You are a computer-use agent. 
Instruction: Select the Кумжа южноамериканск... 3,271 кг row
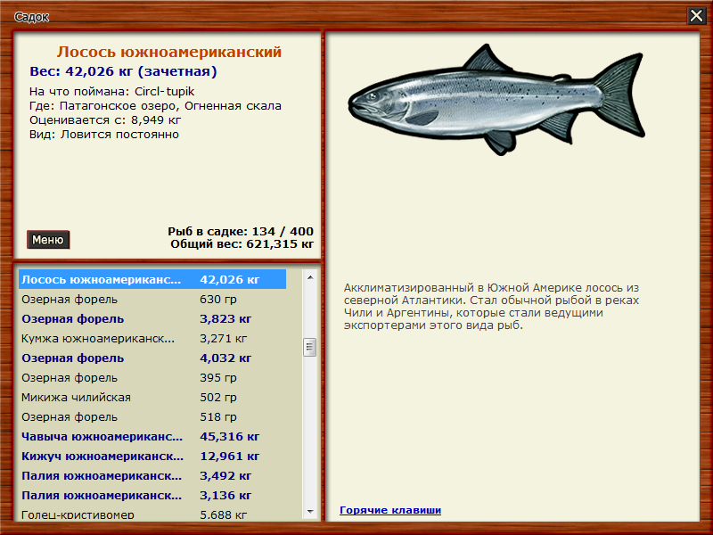point(152,339)
